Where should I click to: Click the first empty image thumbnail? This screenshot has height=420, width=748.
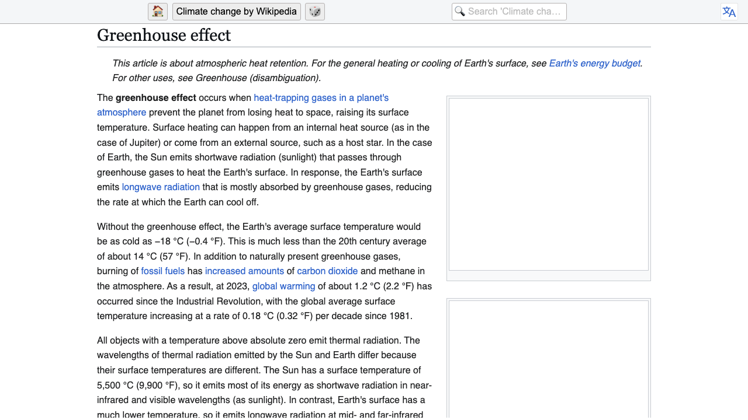click(x=549, y=184)
